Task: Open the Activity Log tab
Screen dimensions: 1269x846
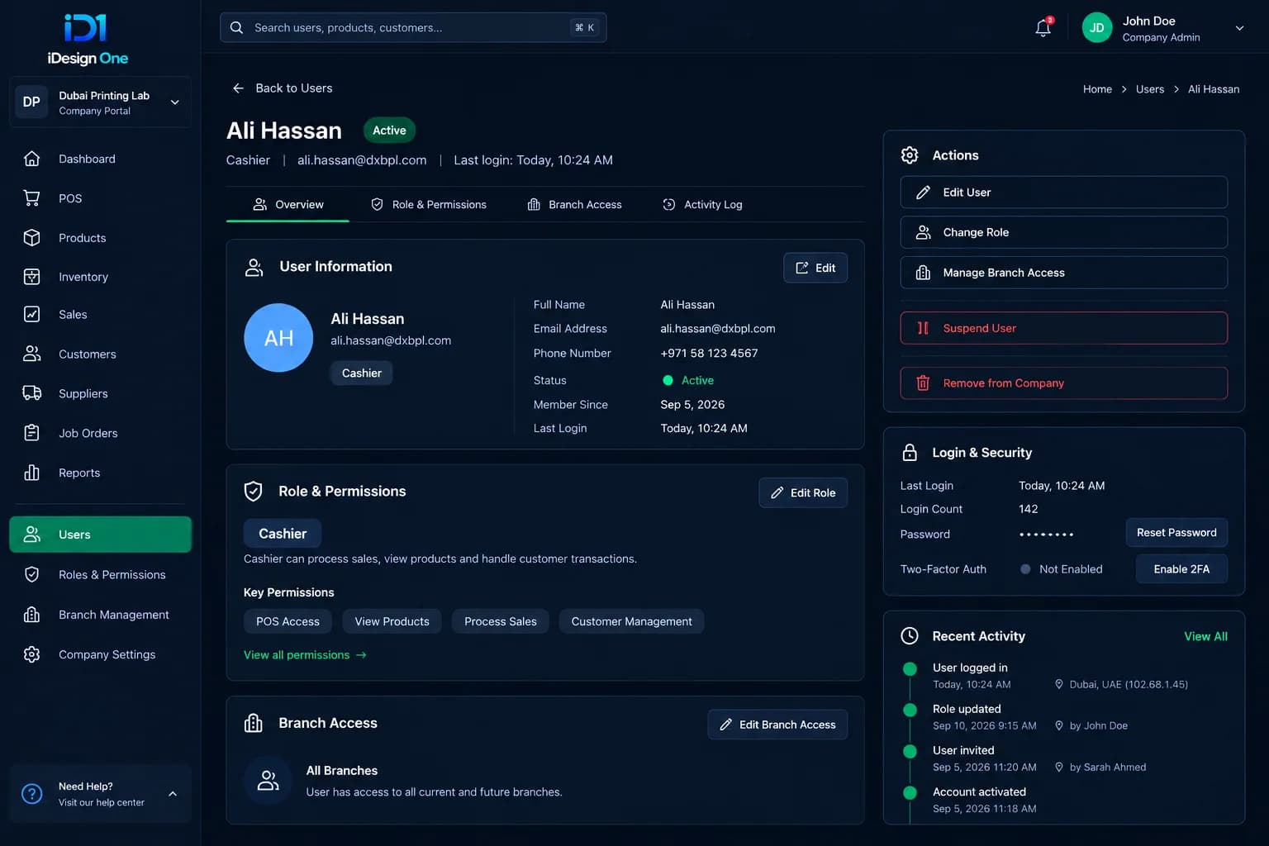Action: tap(702, 204)
